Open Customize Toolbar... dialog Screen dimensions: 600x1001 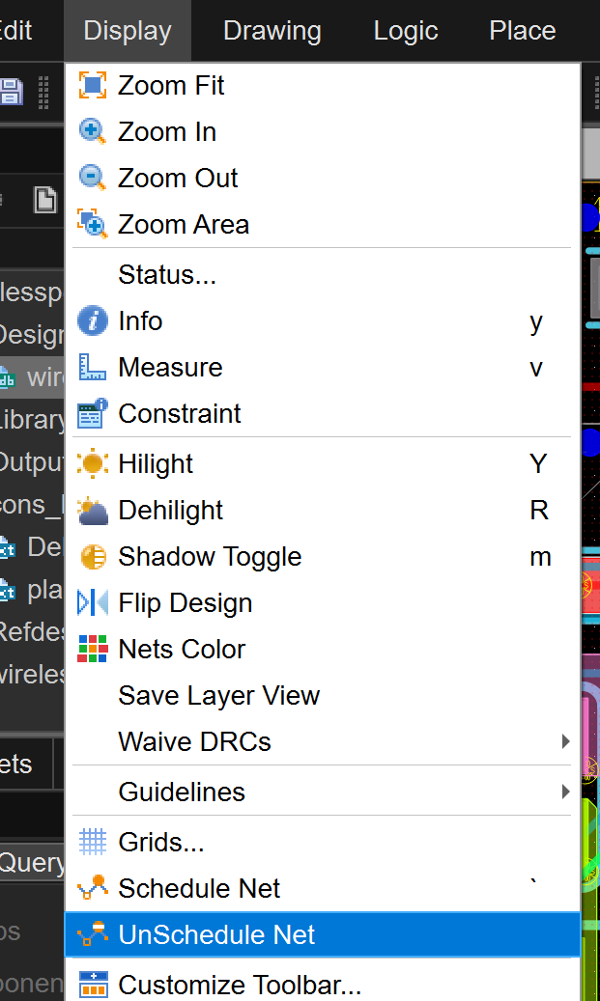[x=240, y=985]
